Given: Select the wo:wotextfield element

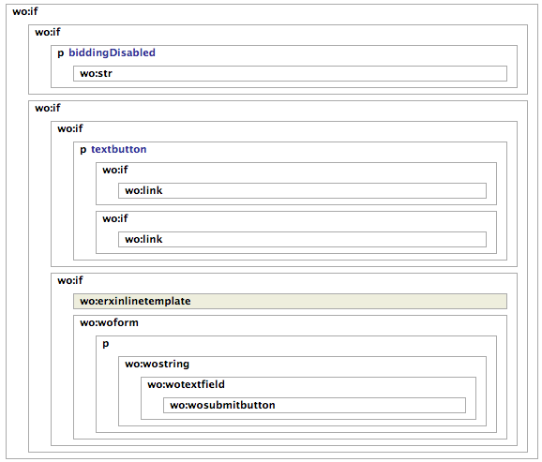Looking at the screenshot, I should click(x=186, y=384).
